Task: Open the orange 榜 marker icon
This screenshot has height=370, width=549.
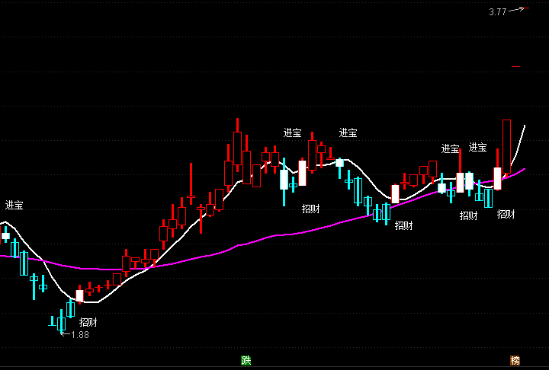Action: (515, 360)
